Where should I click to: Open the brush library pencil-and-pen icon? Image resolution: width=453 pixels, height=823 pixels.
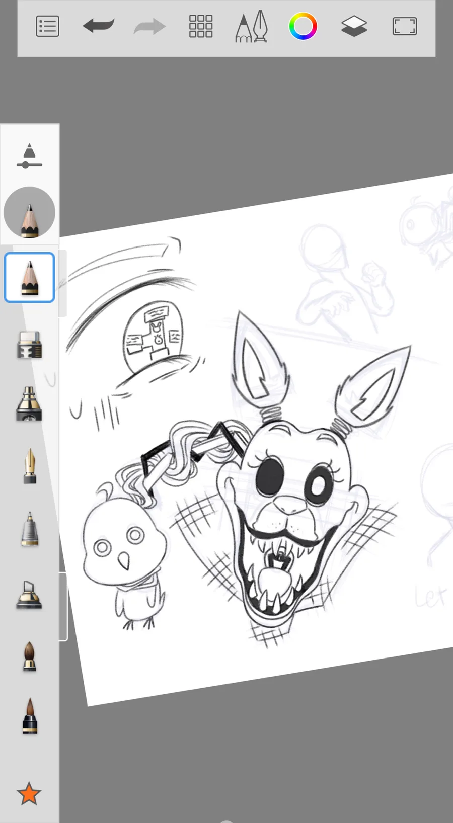pyautogui.click(x=251, y=26)
